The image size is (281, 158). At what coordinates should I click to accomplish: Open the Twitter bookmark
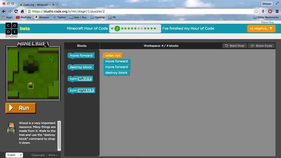click(x=60, y=18)
